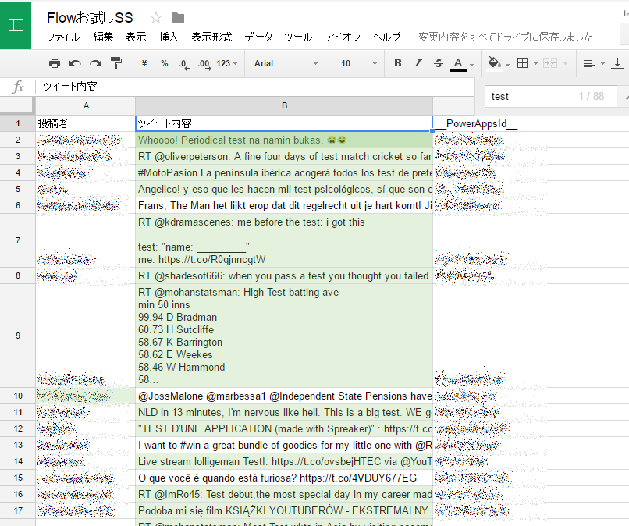
Task: Select column B header
Action: pos(284,105)
